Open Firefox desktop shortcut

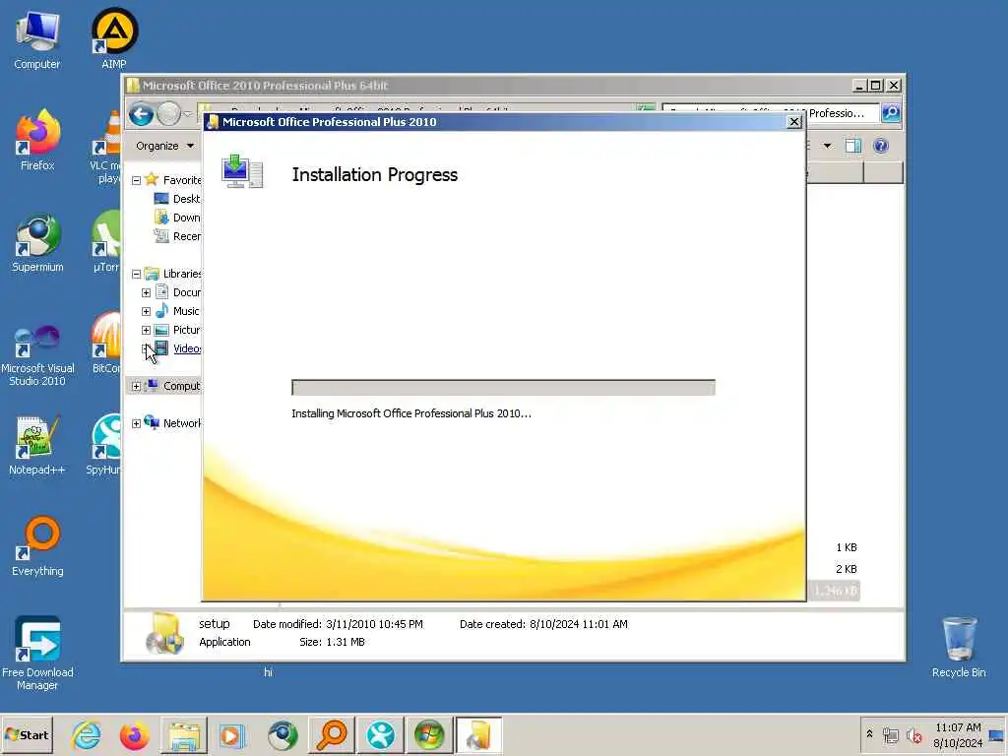[x=37, y=140]
